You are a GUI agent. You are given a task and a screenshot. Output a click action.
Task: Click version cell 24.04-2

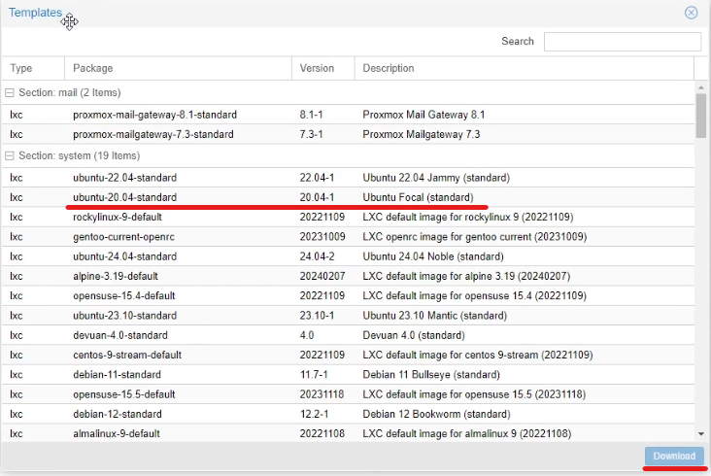coord(317,256)
